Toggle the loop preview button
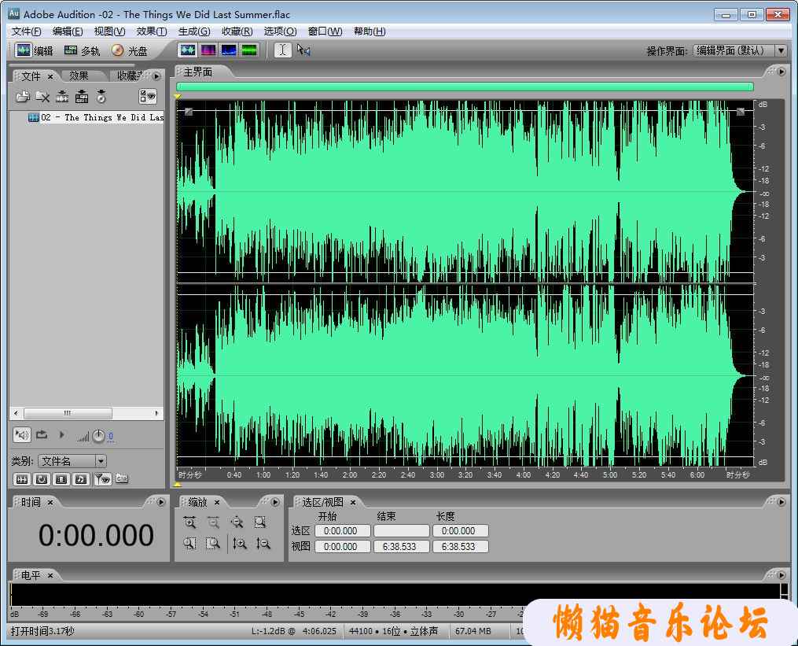 [42, 435]
